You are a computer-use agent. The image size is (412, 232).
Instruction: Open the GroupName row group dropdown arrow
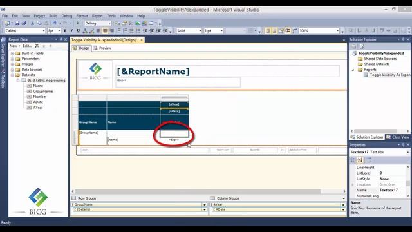[205, 205]
